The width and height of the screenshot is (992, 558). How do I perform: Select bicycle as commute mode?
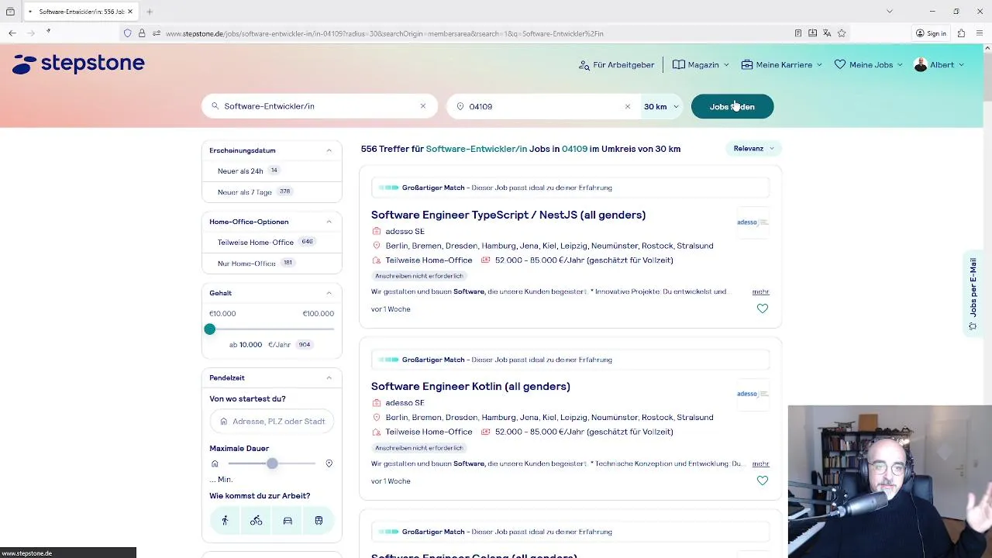pyautogui.click(x=256, y=521)
